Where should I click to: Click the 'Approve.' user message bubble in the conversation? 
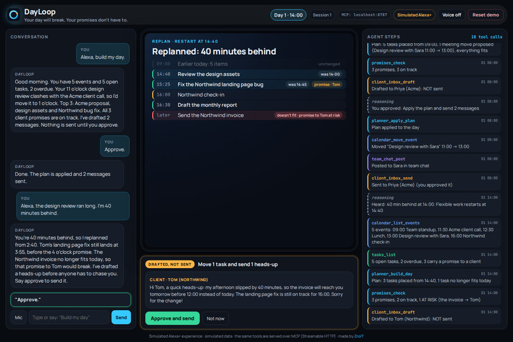coord(115,146)
